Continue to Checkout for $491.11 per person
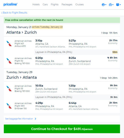124x138 pixels. (62, 129)
